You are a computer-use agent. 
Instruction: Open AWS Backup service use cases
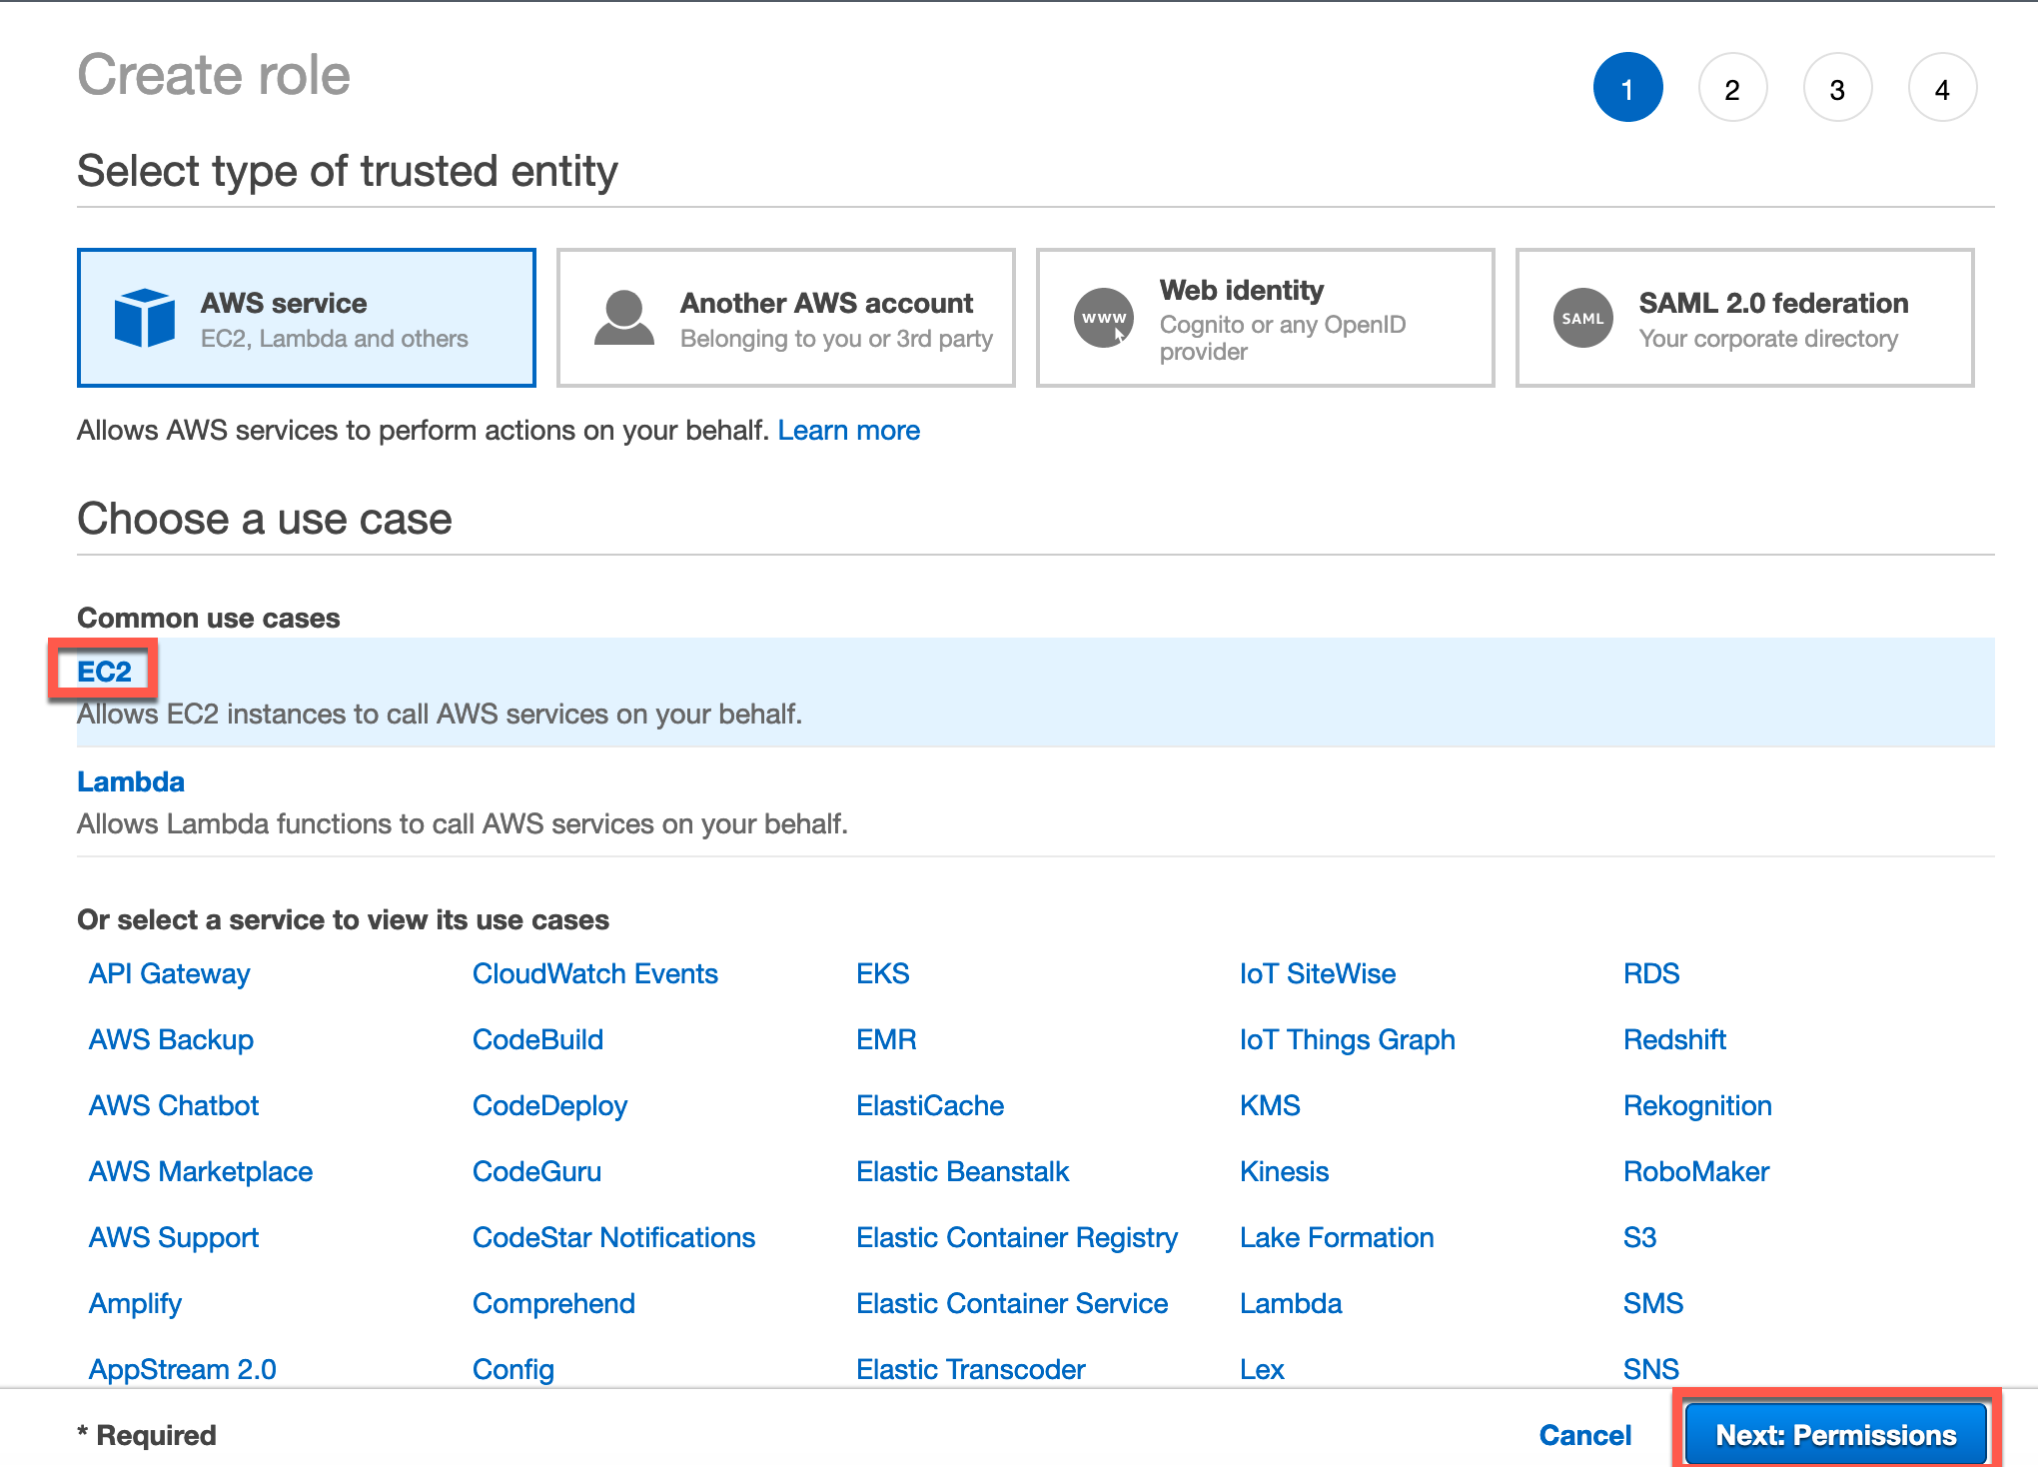point(172,1039)
